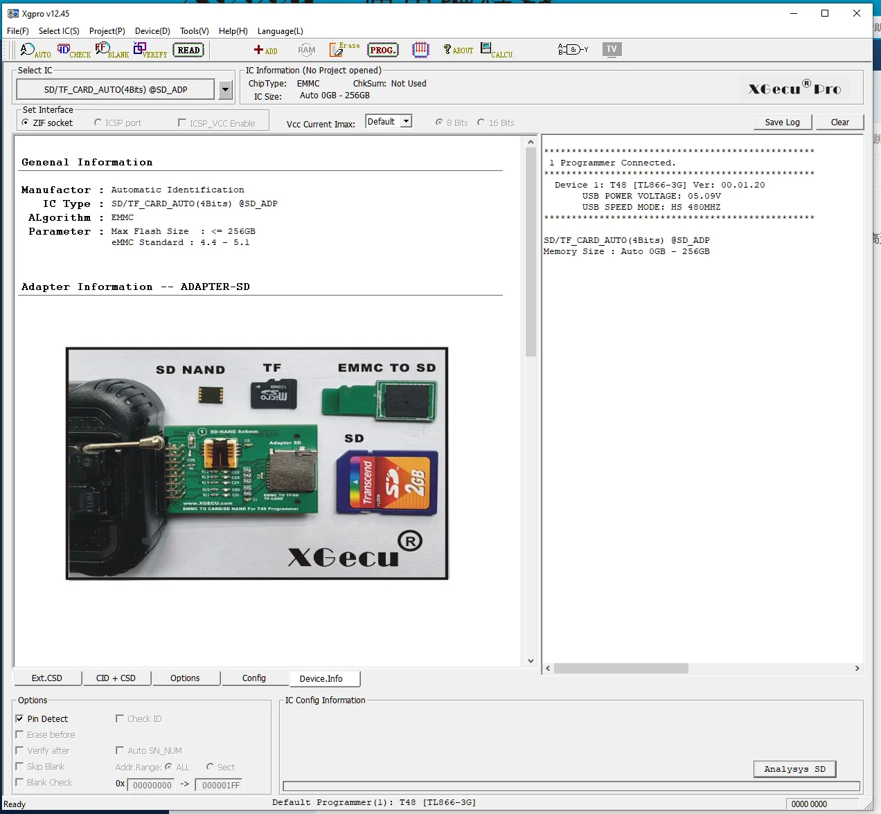Screen dimensions: 881x814
Task: Click the ADAPTER-SD adapter photo
Action: (257, 463)
